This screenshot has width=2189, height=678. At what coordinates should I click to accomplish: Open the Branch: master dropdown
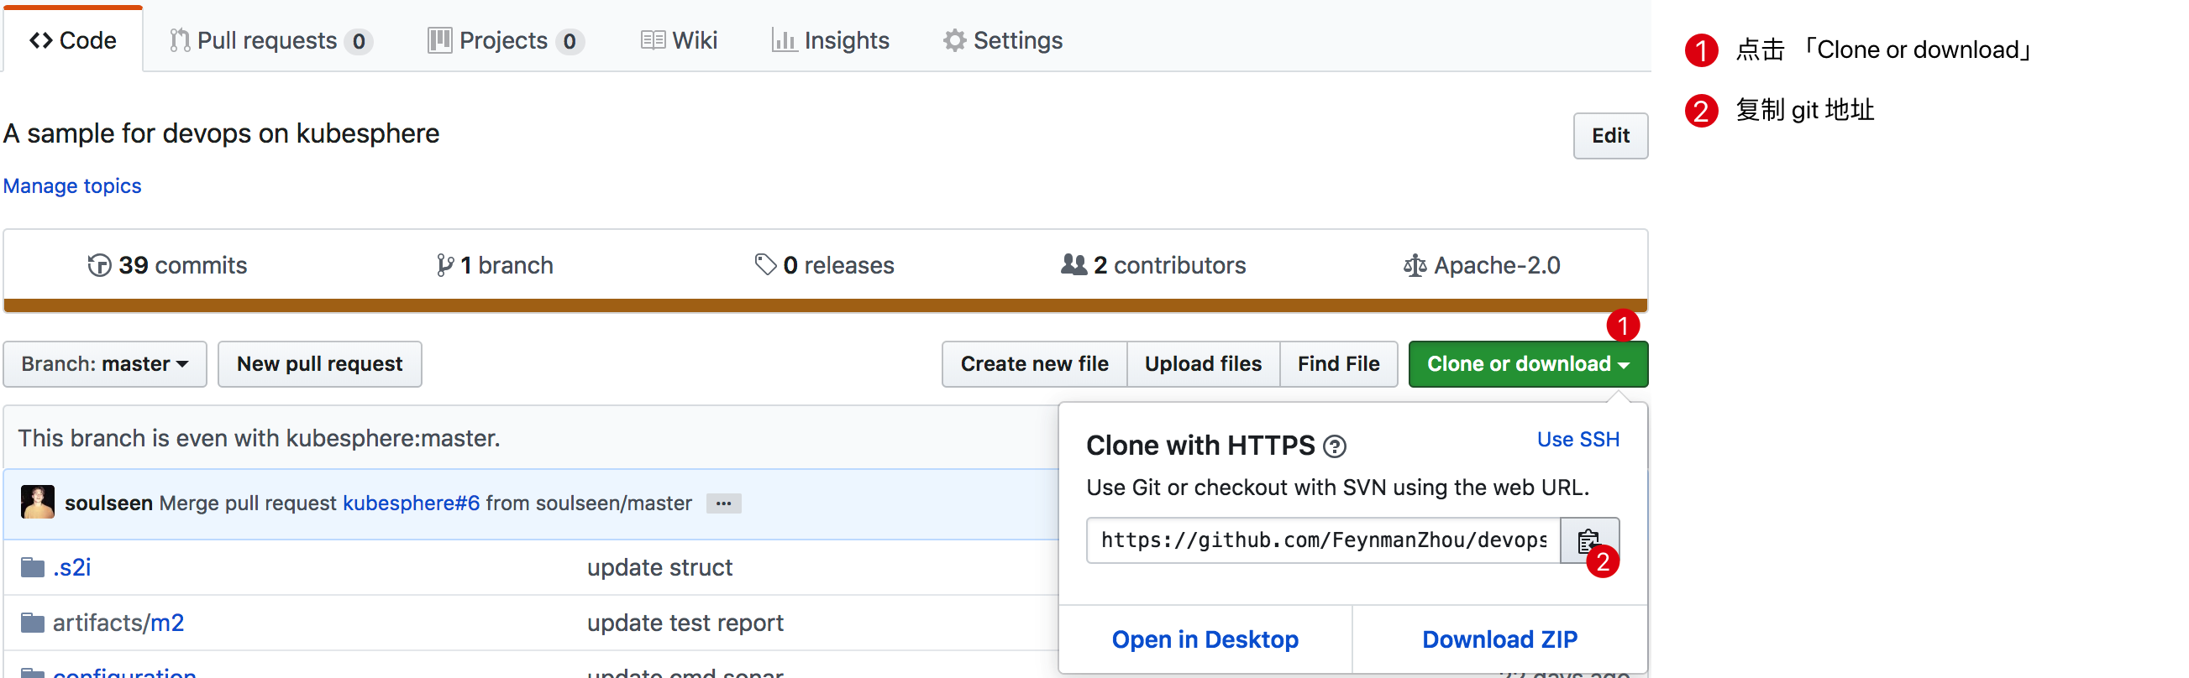104,364
